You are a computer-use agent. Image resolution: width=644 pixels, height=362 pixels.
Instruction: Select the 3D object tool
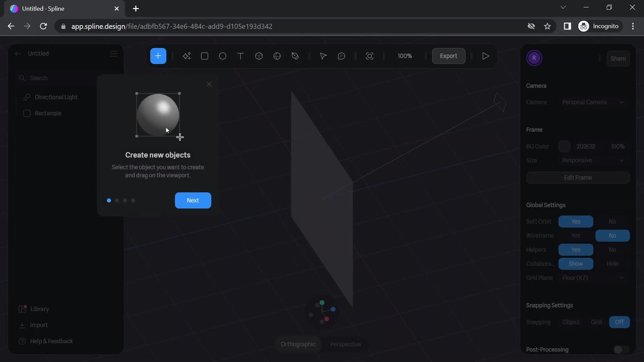(258, 56)
